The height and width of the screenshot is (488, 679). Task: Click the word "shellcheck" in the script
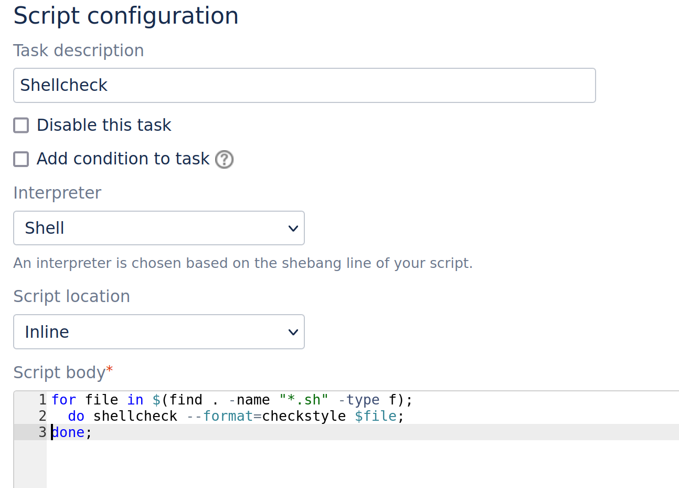pos(135,416)
